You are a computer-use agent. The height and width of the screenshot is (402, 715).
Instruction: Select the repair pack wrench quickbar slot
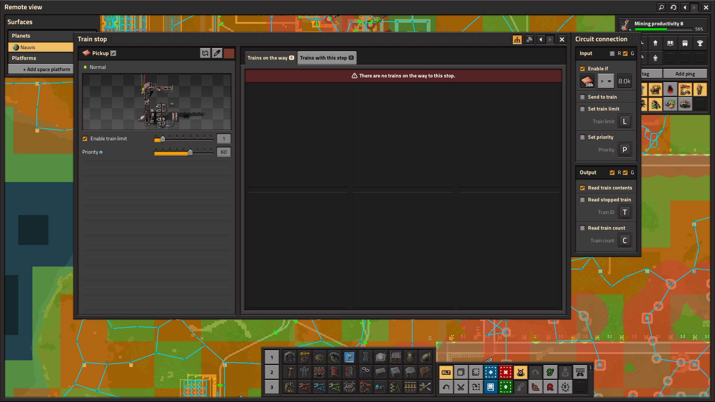pyautogui.click(x=425, y=387)
